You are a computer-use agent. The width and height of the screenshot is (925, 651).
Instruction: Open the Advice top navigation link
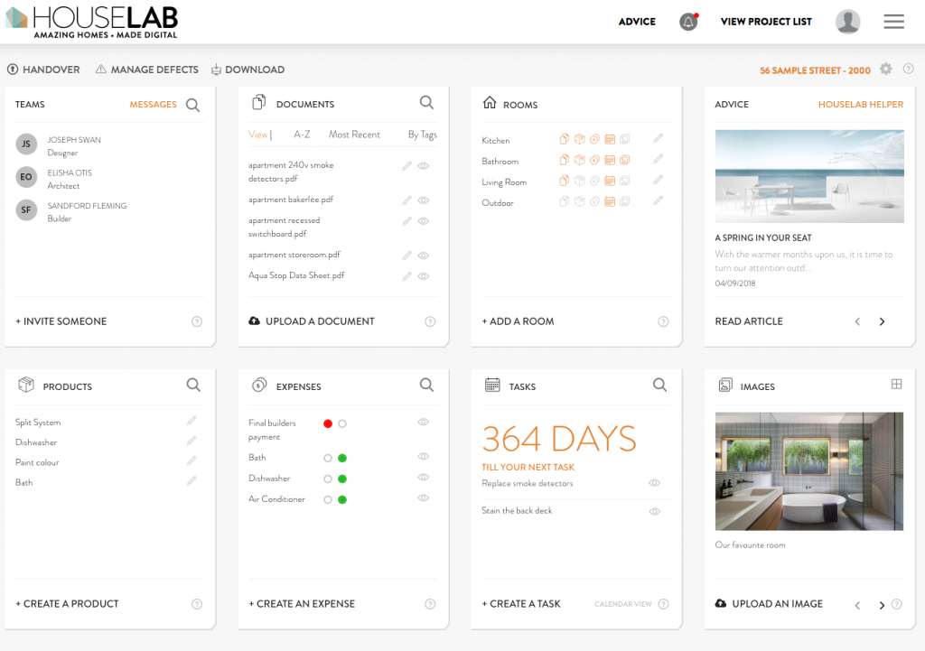(x=637, y=22)
